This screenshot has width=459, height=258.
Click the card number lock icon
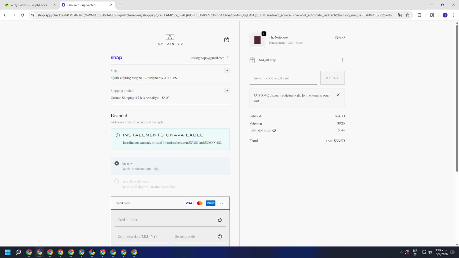tap(220, 220)
